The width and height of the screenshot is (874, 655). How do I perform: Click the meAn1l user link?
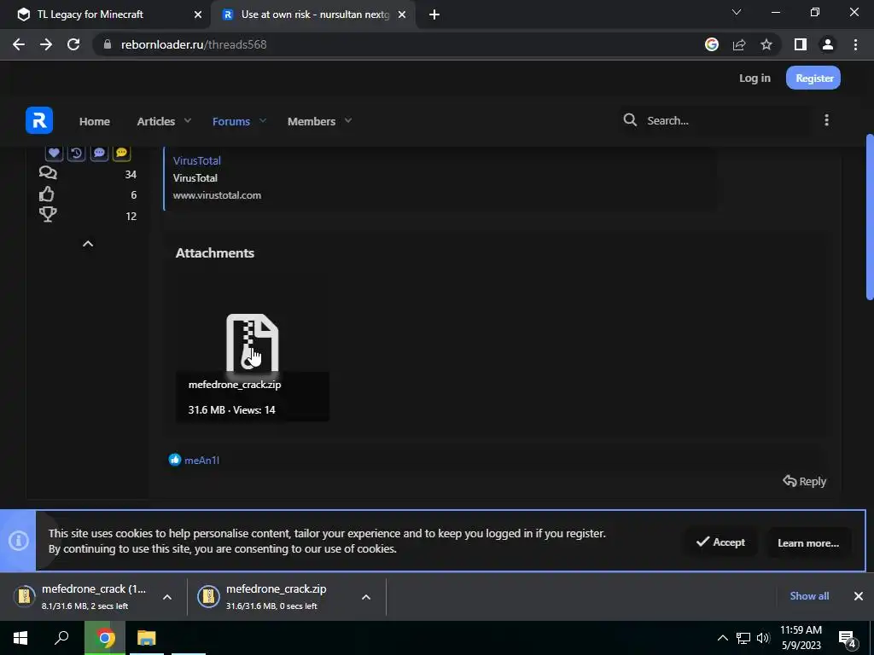tap(201, 460)
